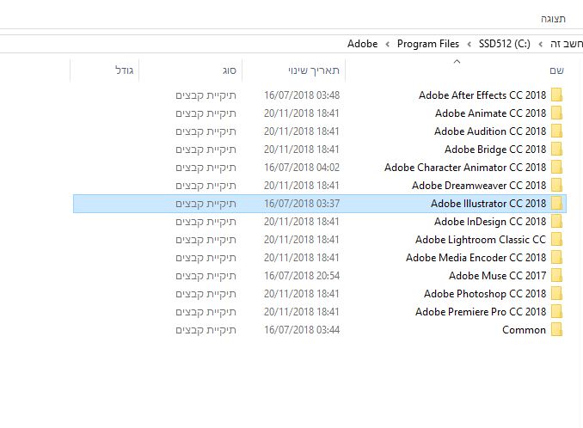The image size is (583, 428).
Task: Click תיקיית קבצים type in the Lightroom row
Action: [206, 240]
